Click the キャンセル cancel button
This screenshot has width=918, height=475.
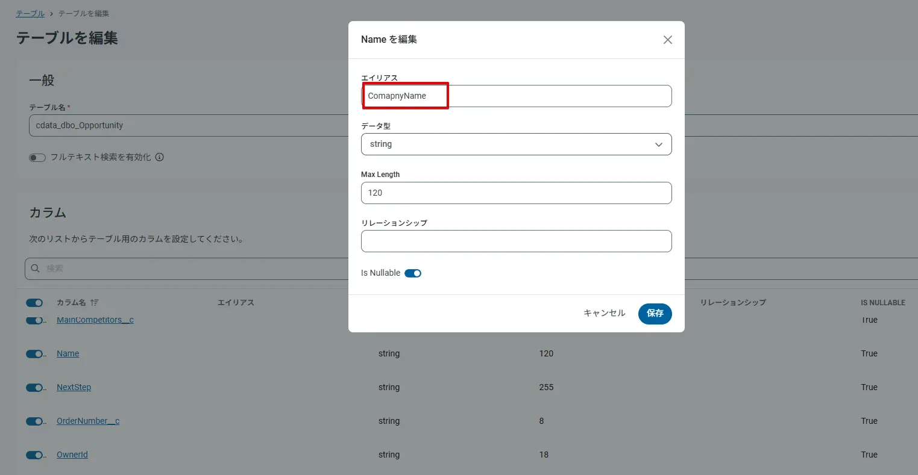coord(604,313)
